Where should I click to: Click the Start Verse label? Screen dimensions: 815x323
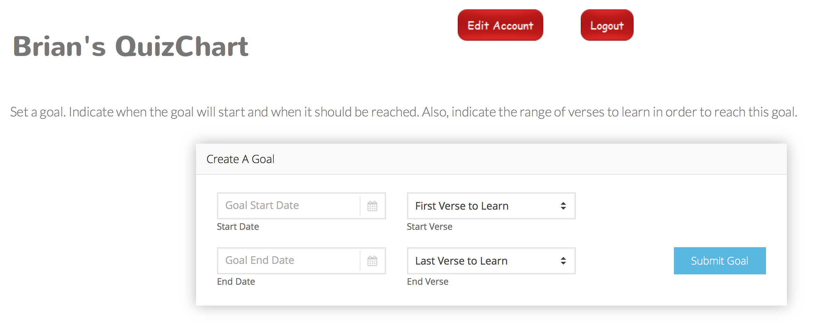click(x=430, y=227)
